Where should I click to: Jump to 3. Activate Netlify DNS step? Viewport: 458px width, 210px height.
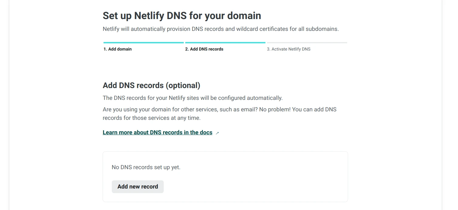click(289, 49)
